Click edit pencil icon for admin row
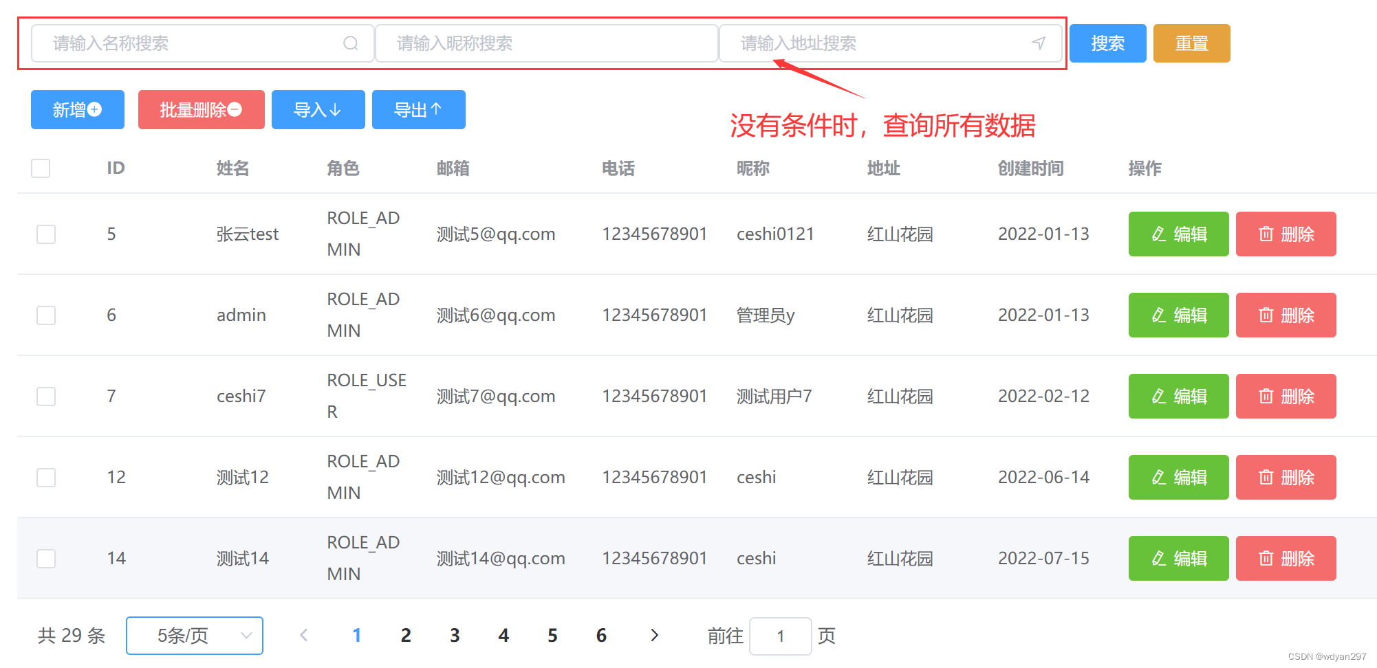1377x668 pixels. pos(1159,315)
